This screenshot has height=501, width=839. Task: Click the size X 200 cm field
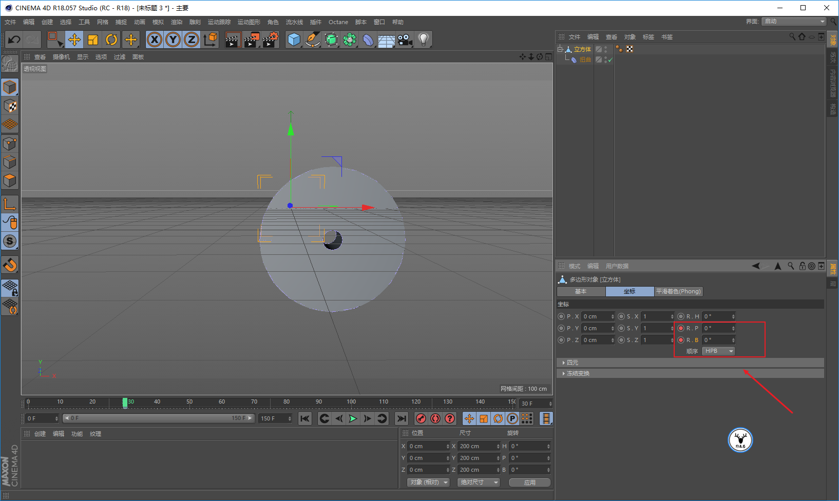(479, 446)
